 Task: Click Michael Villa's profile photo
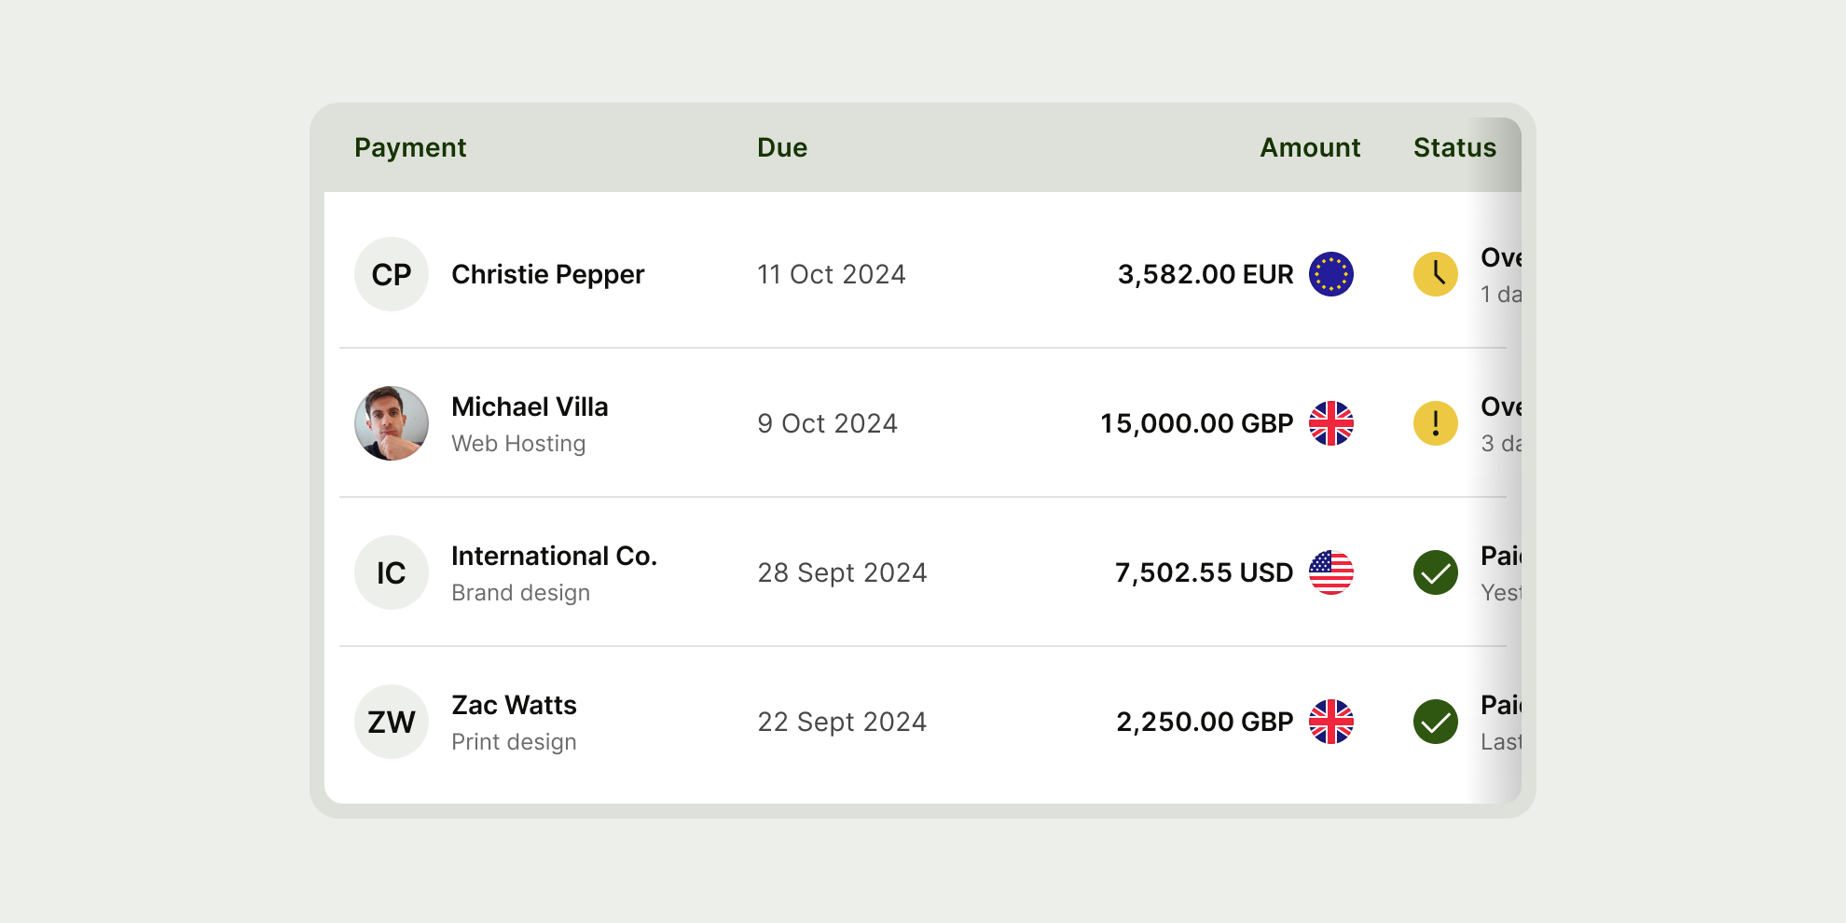click(392, 423)
